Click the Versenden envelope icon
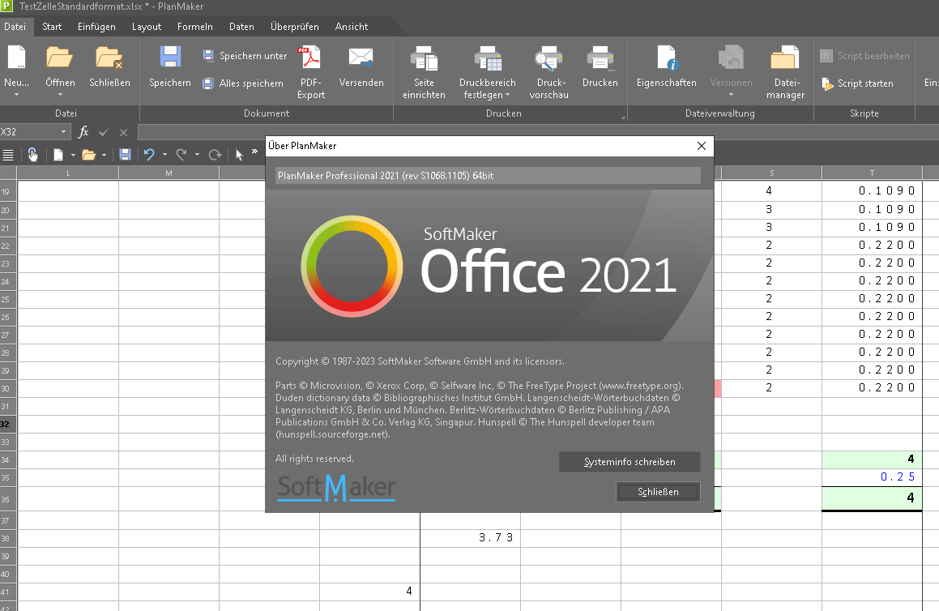 pyautogui.click(x=361, y=58)
